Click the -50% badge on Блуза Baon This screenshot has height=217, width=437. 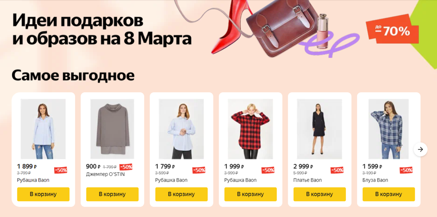[x=406, y=170]
